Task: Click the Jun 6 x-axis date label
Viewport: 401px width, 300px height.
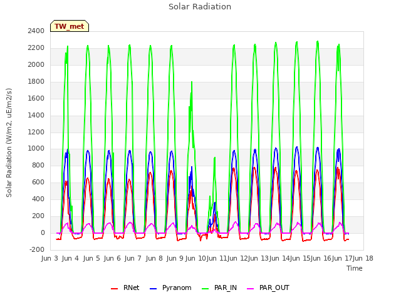Action: click(x=112, y=258)
